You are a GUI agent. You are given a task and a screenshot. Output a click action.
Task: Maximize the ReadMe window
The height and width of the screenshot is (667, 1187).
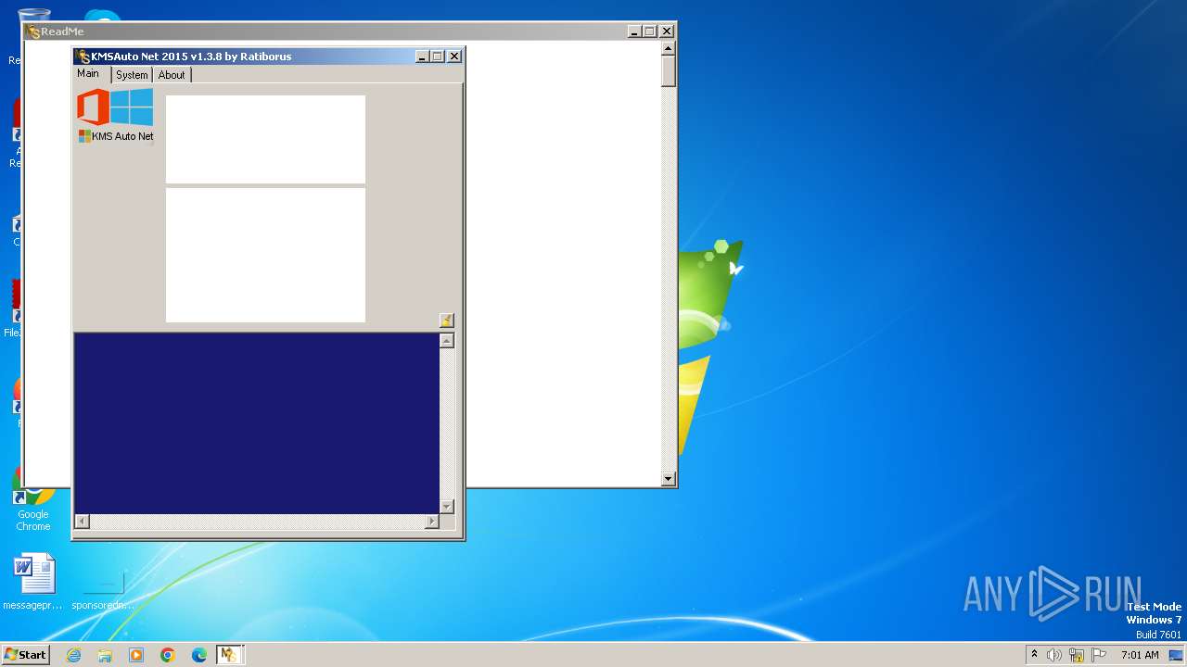[x=650, y=31]
